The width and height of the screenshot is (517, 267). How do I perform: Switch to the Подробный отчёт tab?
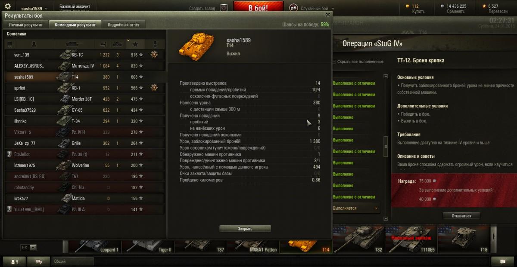[124, 25]
